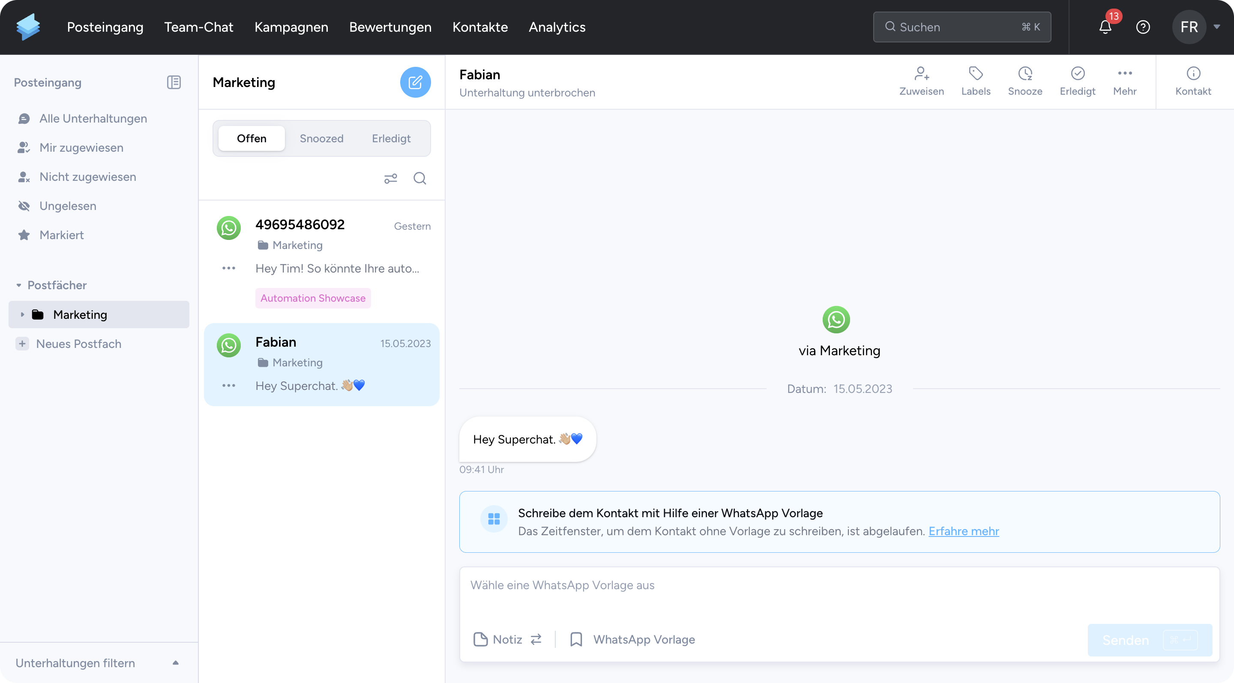The width and height of the screenshot is (1234, 683).
Task: Open the FR profile dropdown arrow
Action: pos(1216,27)
